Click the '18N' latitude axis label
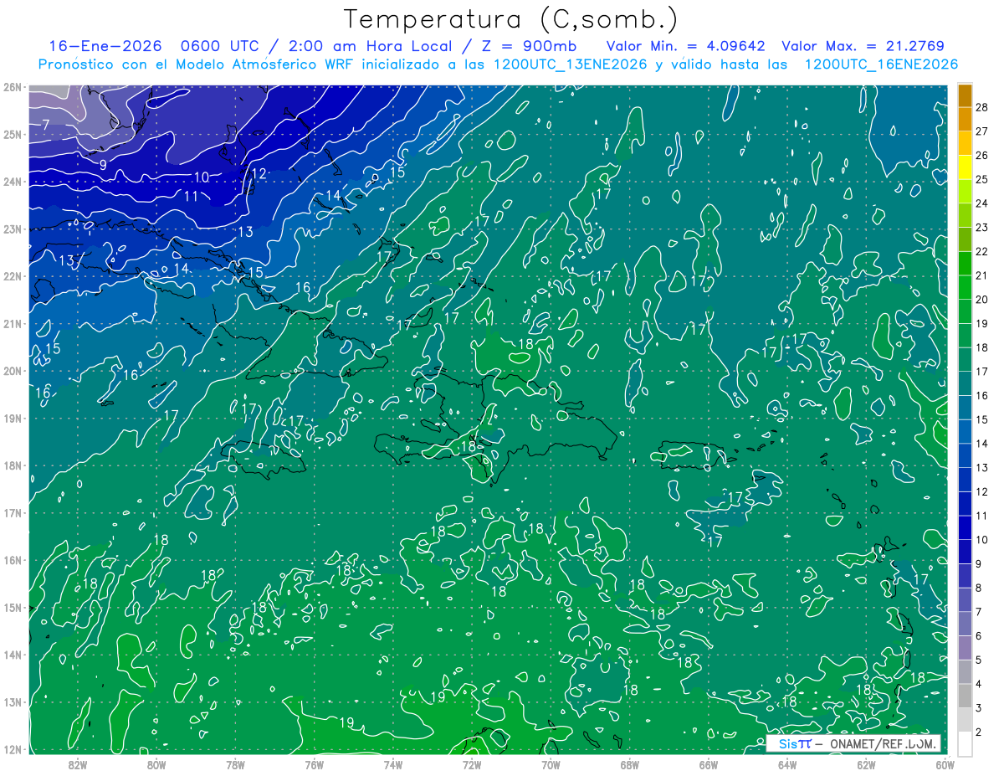This screenshot has width=1004, height=776. point(13,465)
